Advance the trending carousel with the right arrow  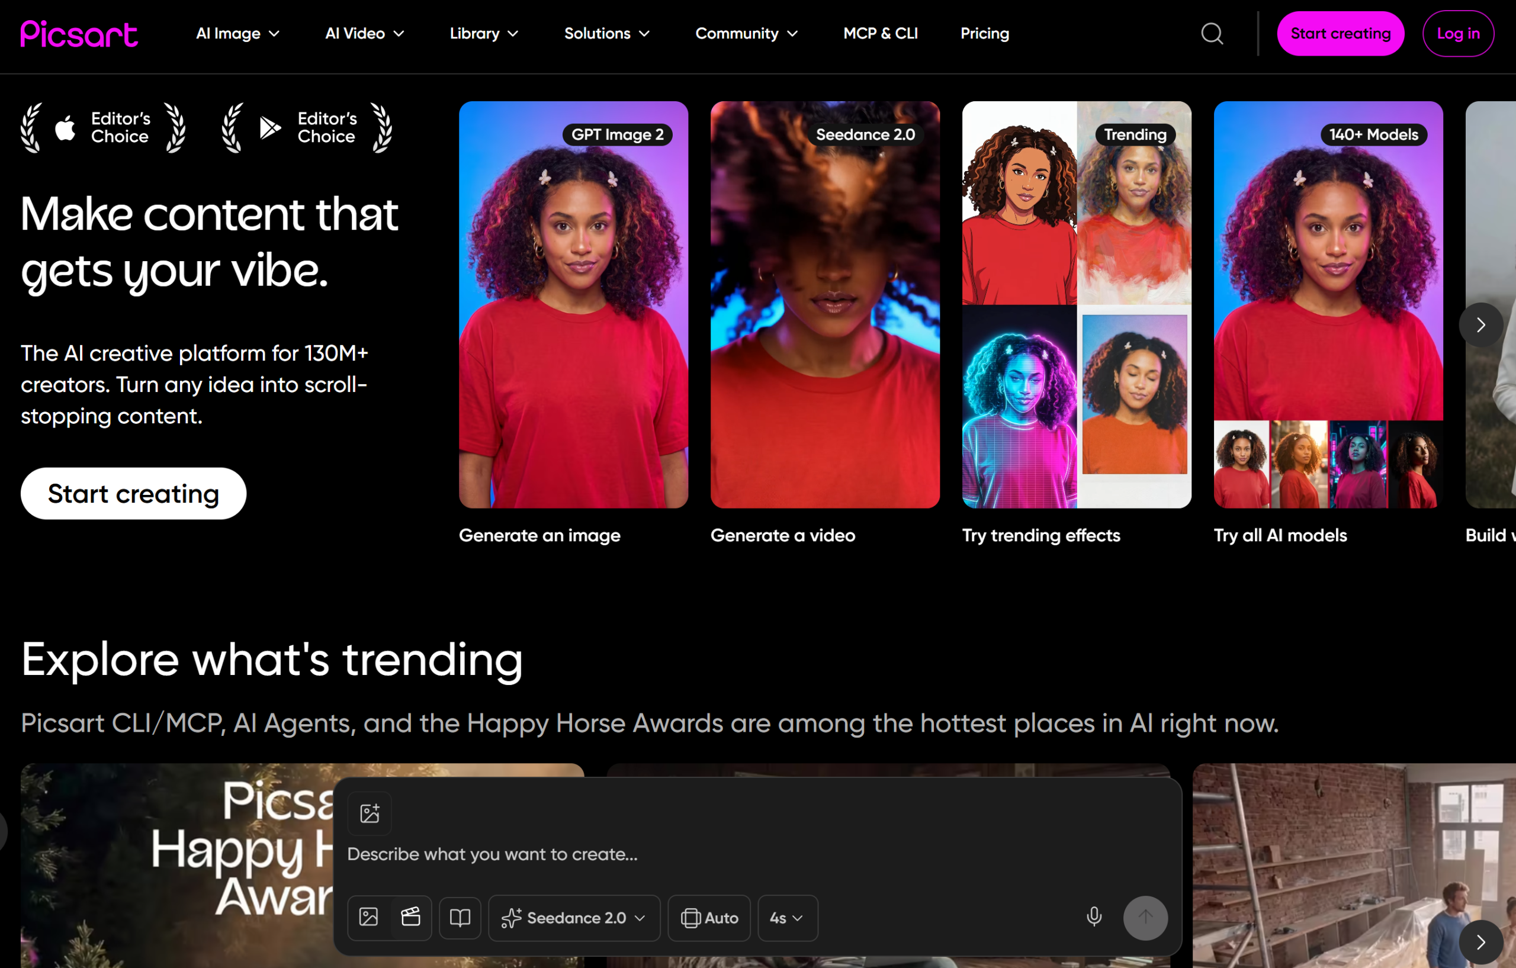1480,942
